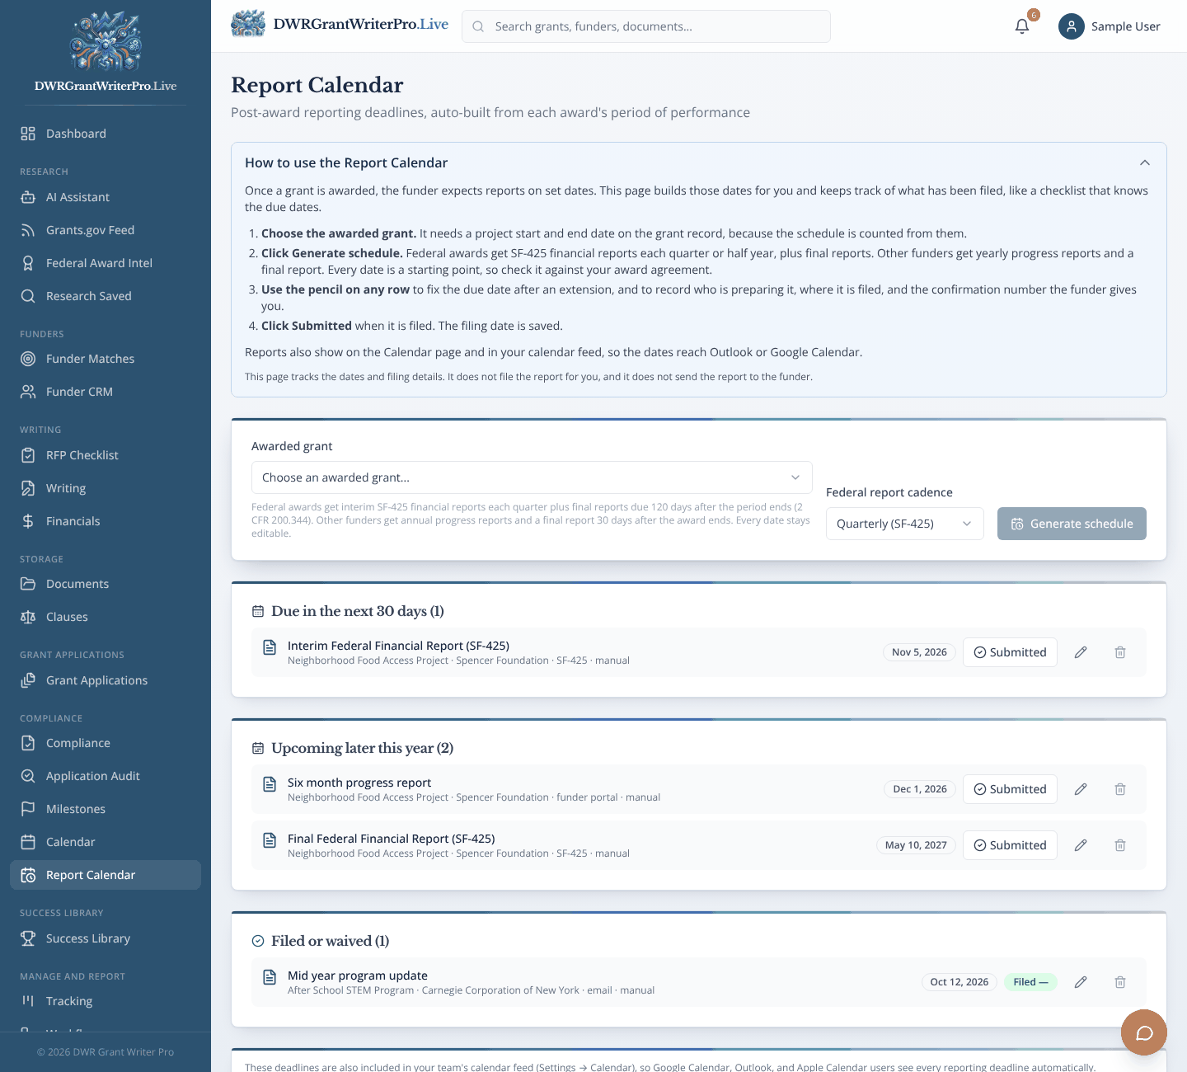Click the Nov 5, 2026 due date
The height and width of the screenshot is (1072, 1187).
coord(919,652)
